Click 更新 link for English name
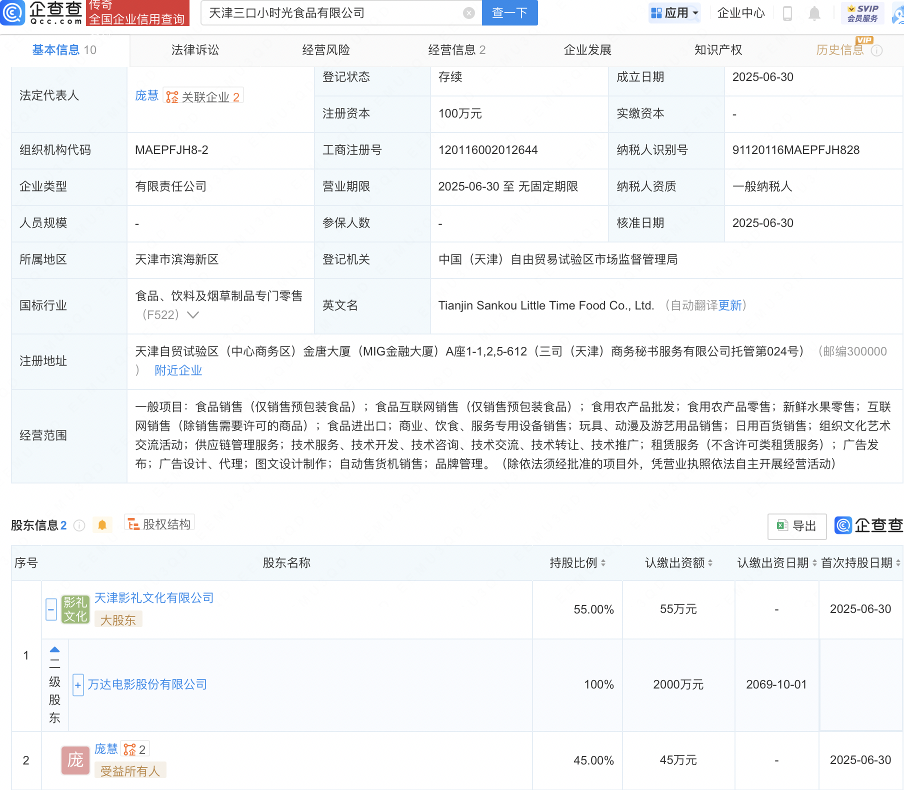This screenshot has height=790, width=904. coord(730,305)
